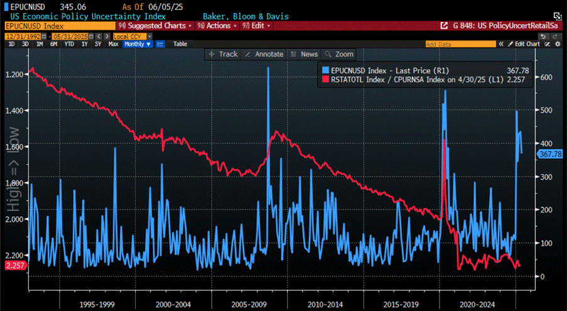Click the end date field 05/31/2025

click(x=70, y=36)
